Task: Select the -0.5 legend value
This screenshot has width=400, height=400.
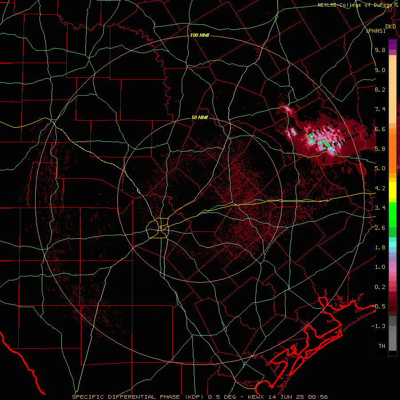Action: (x=379, y=307)
